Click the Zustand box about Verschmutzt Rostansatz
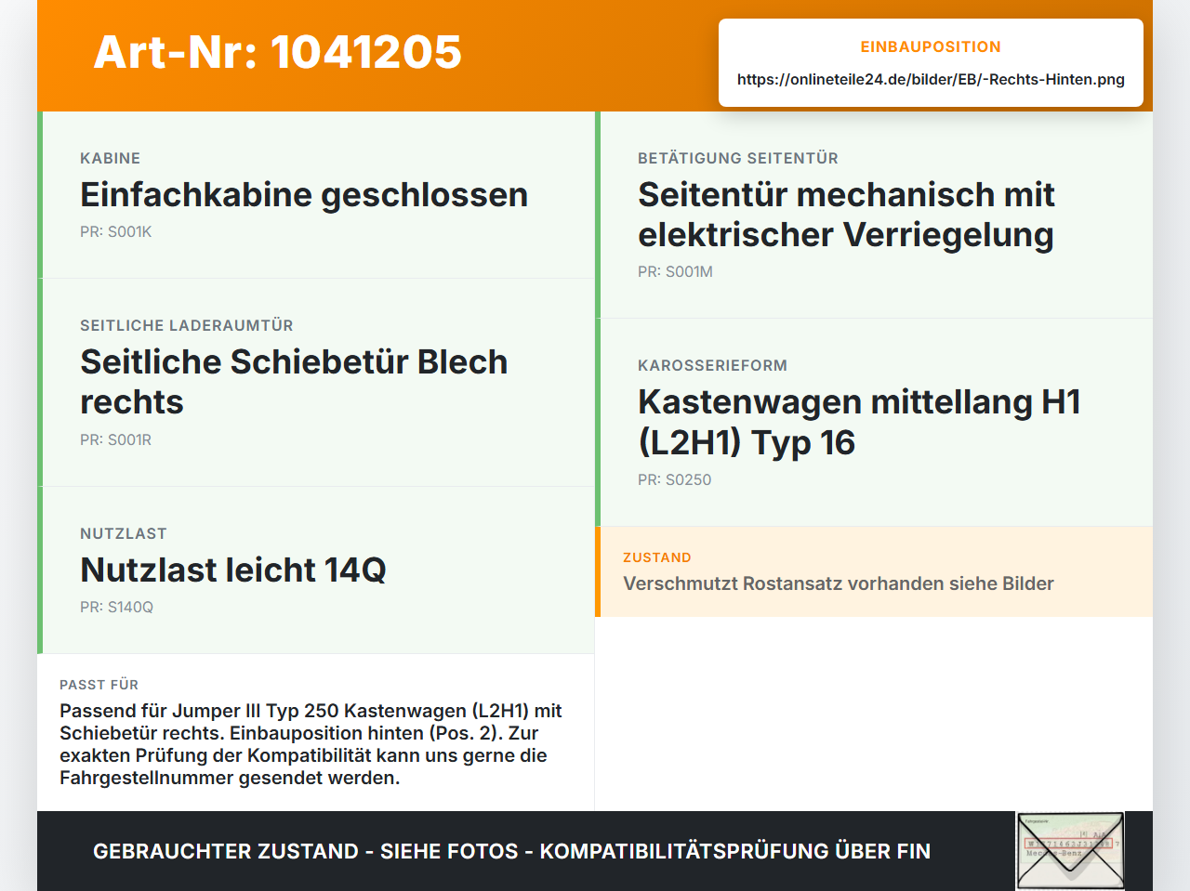The image size is (1190, 891). pyautogui.click(x=874, y=571)
